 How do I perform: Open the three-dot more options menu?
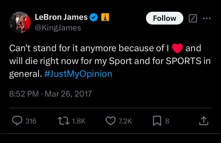point(207,18)
